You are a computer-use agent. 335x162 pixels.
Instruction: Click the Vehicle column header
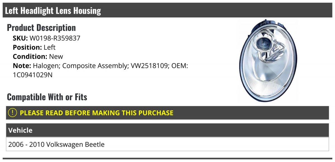coord(167,130)
